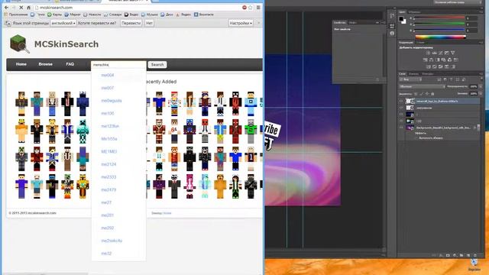
Task: Add a Posterize adjustment layer
Action: coord(435,66)
